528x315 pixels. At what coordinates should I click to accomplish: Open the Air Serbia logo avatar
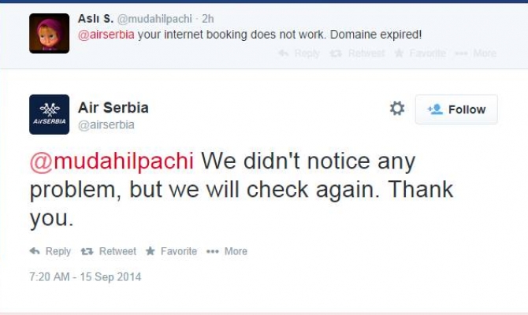coord(50,114)
